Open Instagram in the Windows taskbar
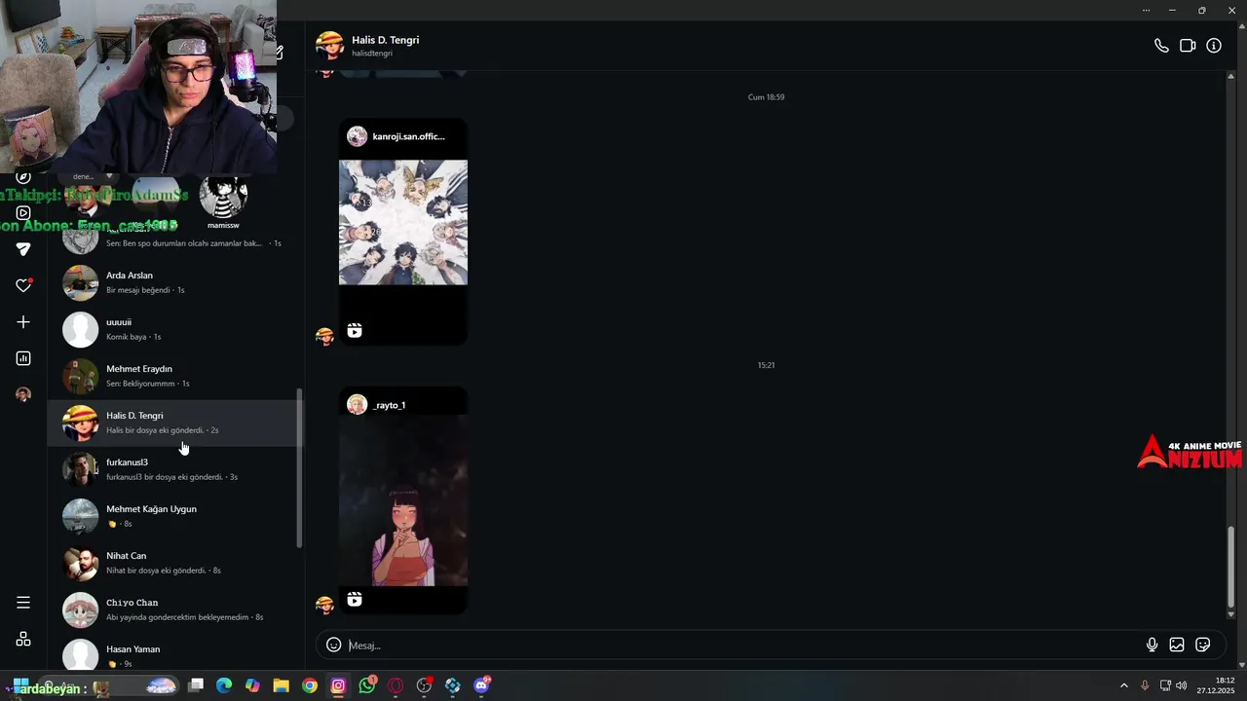The image size is (1247, 701). (x=338, y=685)
